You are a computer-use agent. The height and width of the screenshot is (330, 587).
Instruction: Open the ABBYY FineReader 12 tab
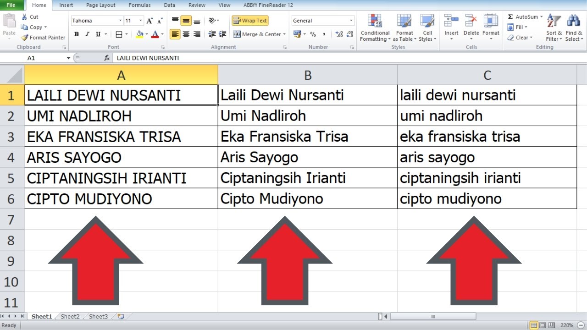[x=268, y=5]
